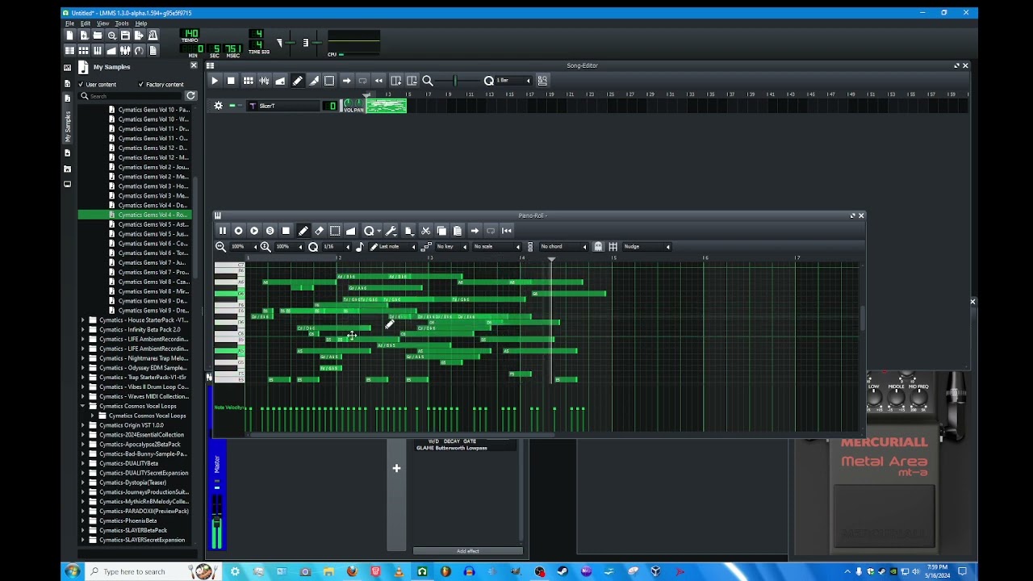Open the Piano-Roll quantize dropdown
Image resolution: width=1033 pixels, height=581 pixels.
pyautogui.click(x=372, y=231)
